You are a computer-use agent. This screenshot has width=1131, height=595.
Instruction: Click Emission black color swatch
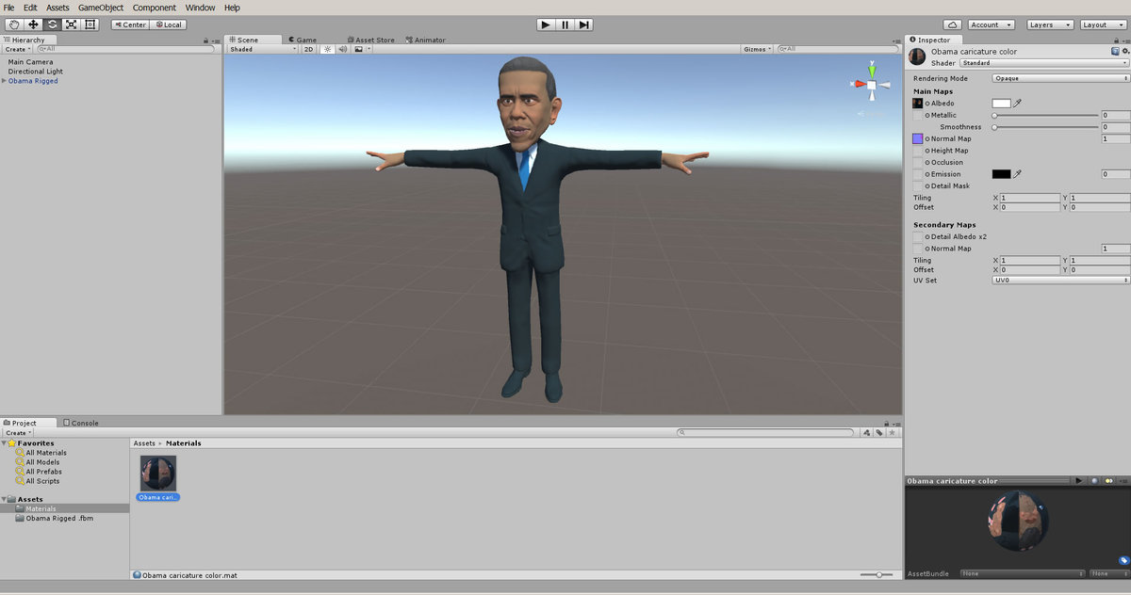(1001, 174)
